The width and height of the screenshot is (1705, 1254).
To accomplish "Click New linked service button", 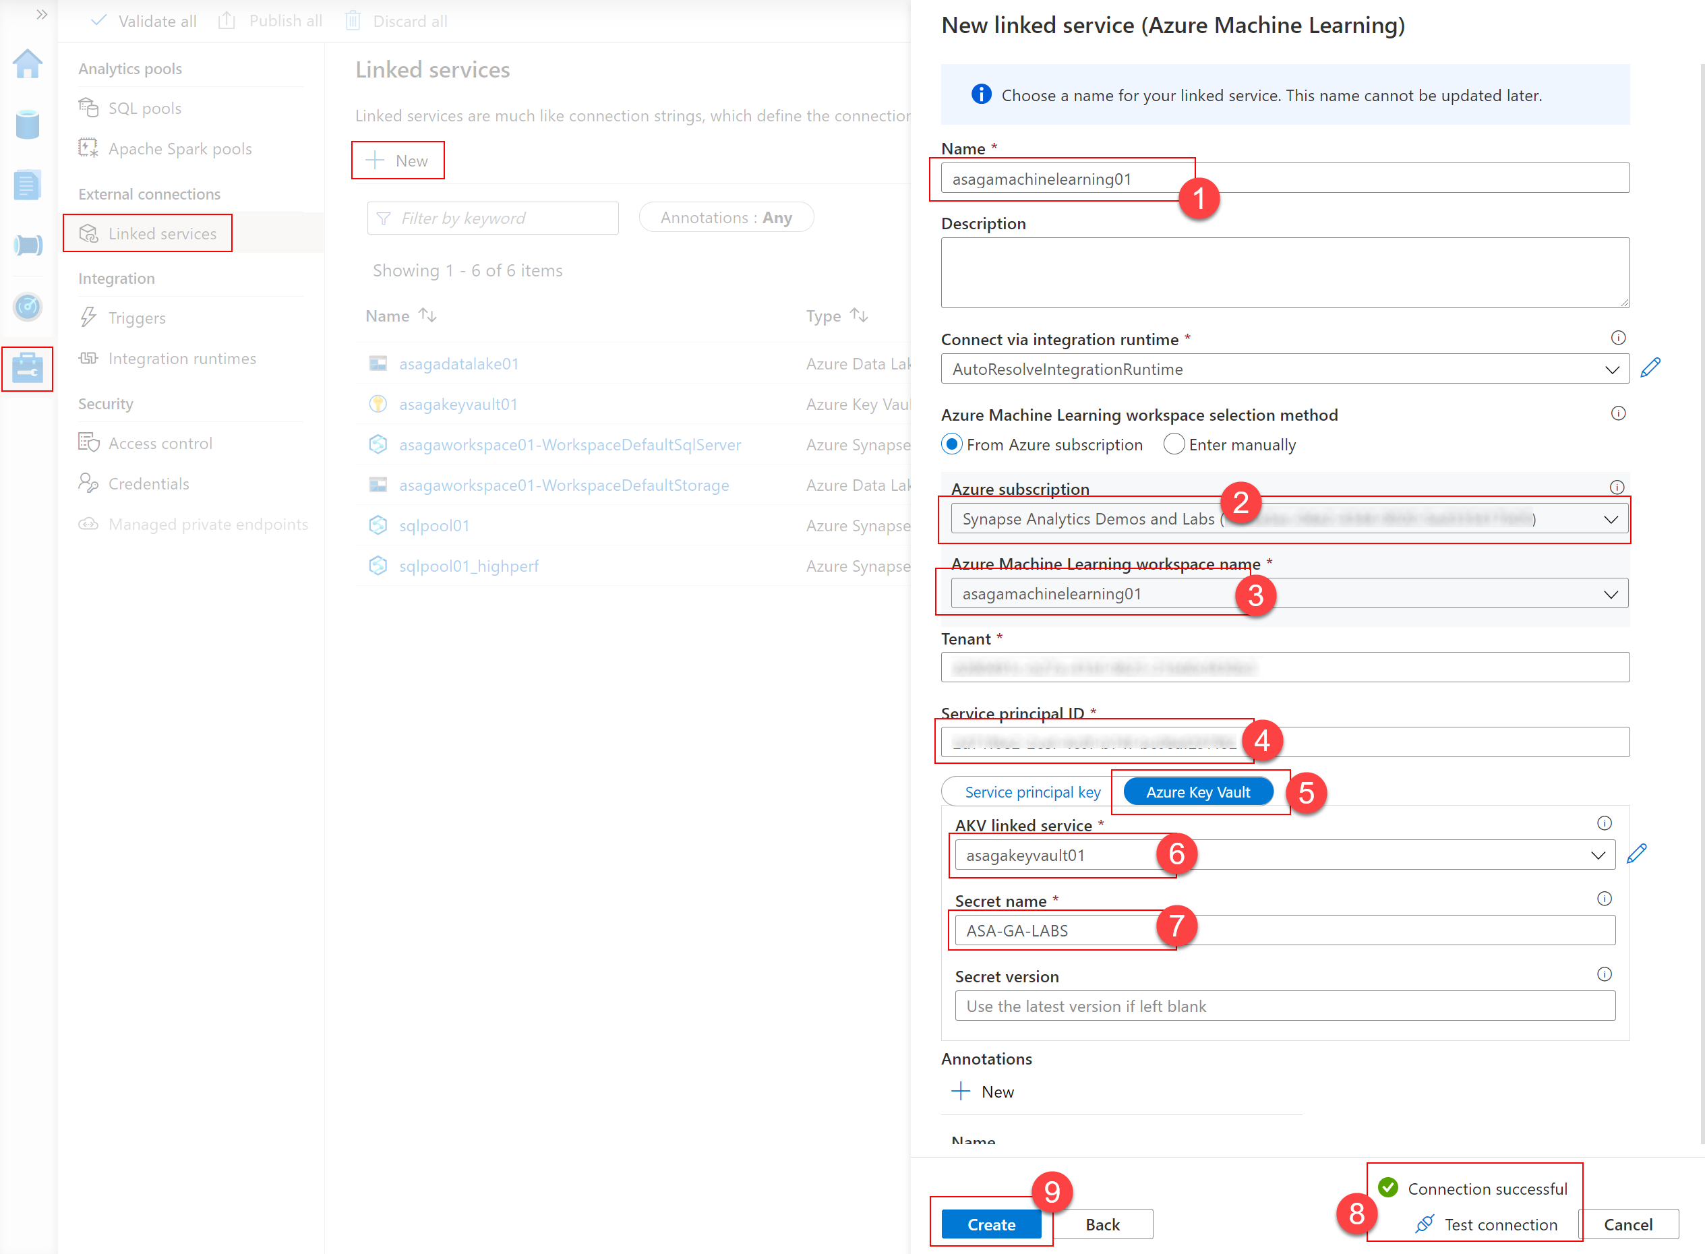I will (398, 160).
